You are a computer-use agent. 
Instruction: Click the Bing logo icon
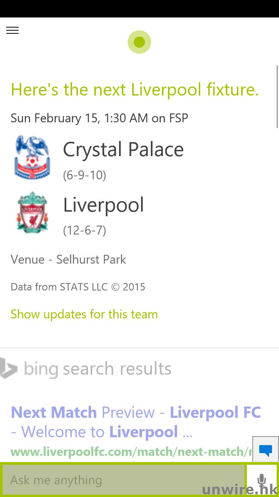(9, 368)
